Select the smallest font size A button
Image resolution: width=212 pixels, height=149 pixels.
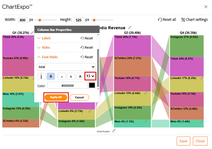click(x=62, y=76)
